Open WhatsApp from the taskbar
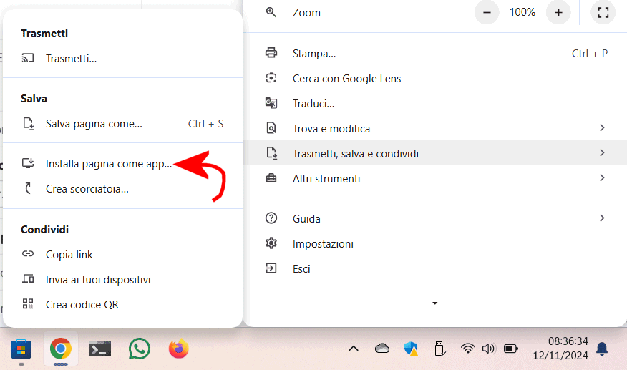The width and height of the screenshot is (627, 370). click(x=140, y=349)
